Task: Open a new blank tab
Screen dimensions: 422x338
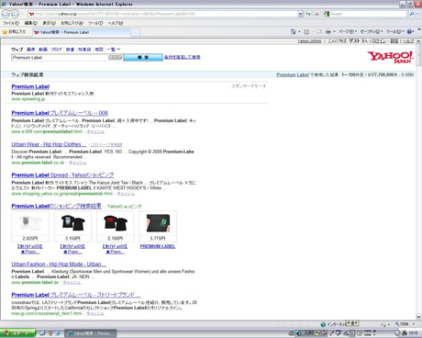Action: 136,32
